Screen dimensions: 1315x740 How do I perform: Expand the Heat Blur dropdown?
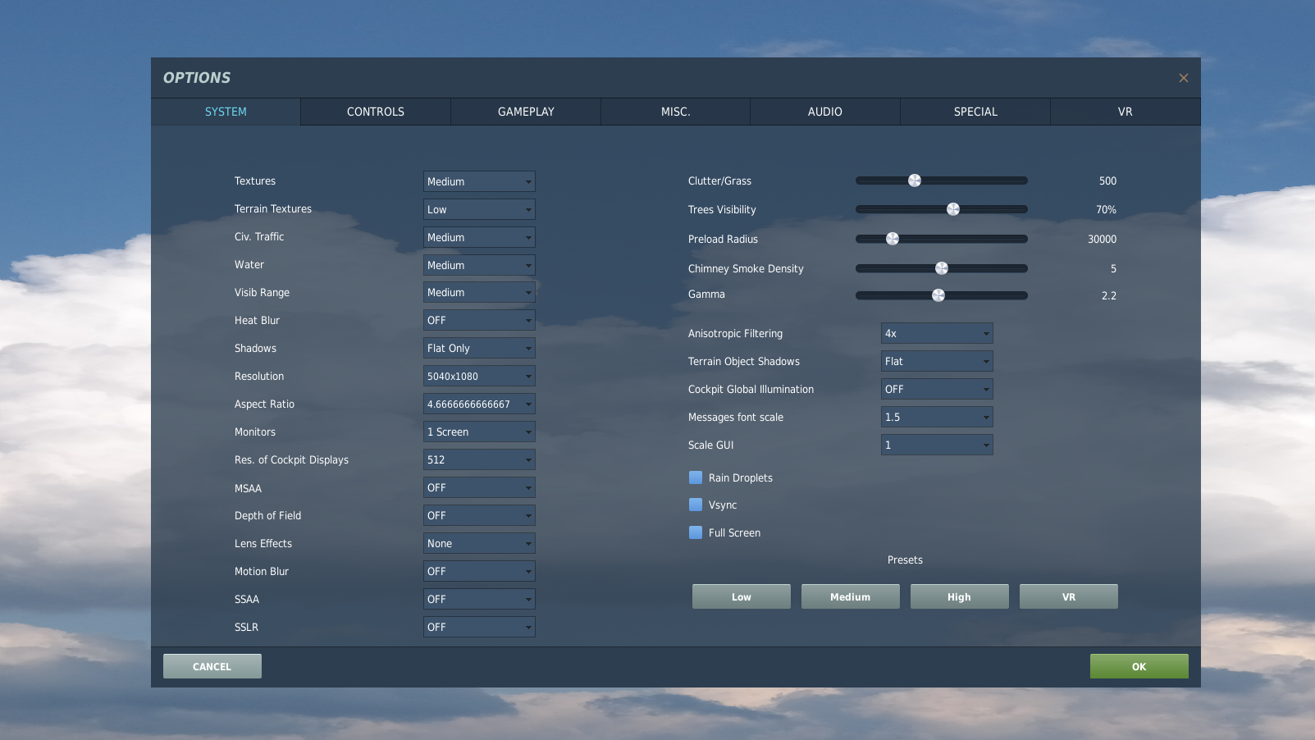click(x=479, y=320)
